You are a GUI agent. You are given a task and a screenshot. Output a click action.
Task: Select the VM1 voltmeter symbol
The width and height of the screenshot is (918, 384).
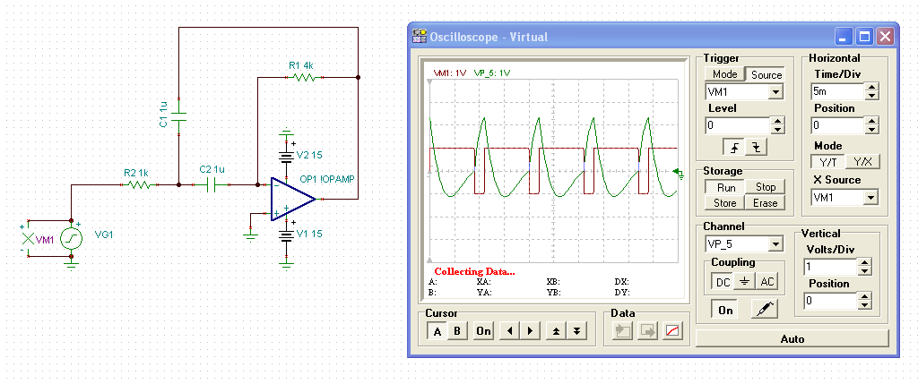point(27,238)
